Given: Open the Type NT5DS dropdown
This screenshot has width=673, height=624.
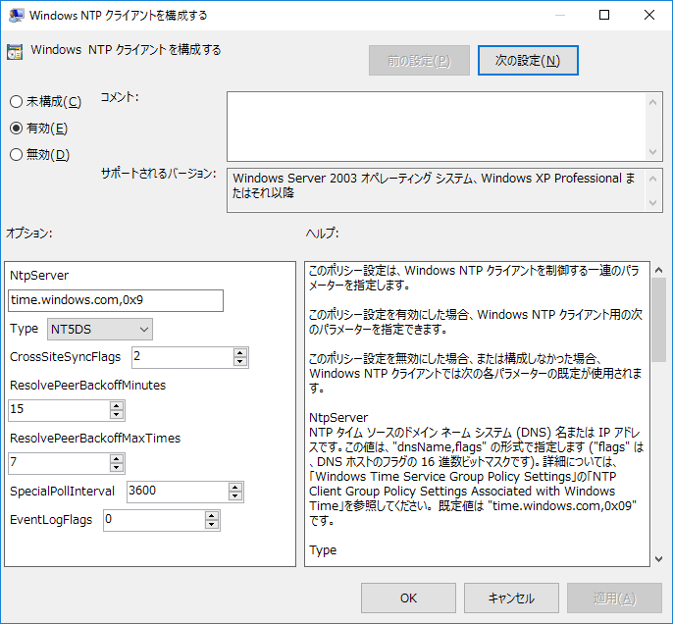Looking at the screenshot, I should (100, 329).
